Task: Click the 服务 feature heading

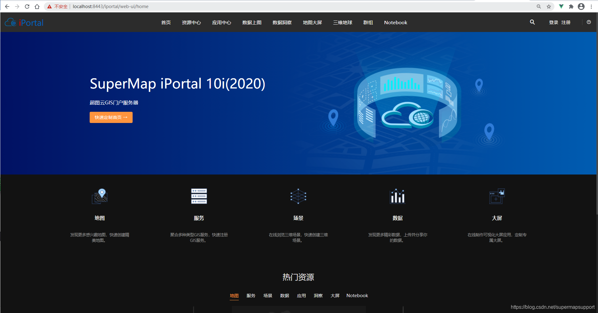Action: coord(199,218)
